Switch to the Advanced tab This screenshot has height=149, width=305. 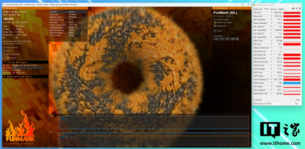click(273, 9)
